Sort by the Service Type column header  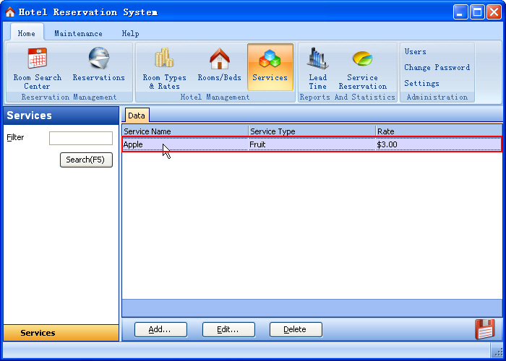coord(311,131)
